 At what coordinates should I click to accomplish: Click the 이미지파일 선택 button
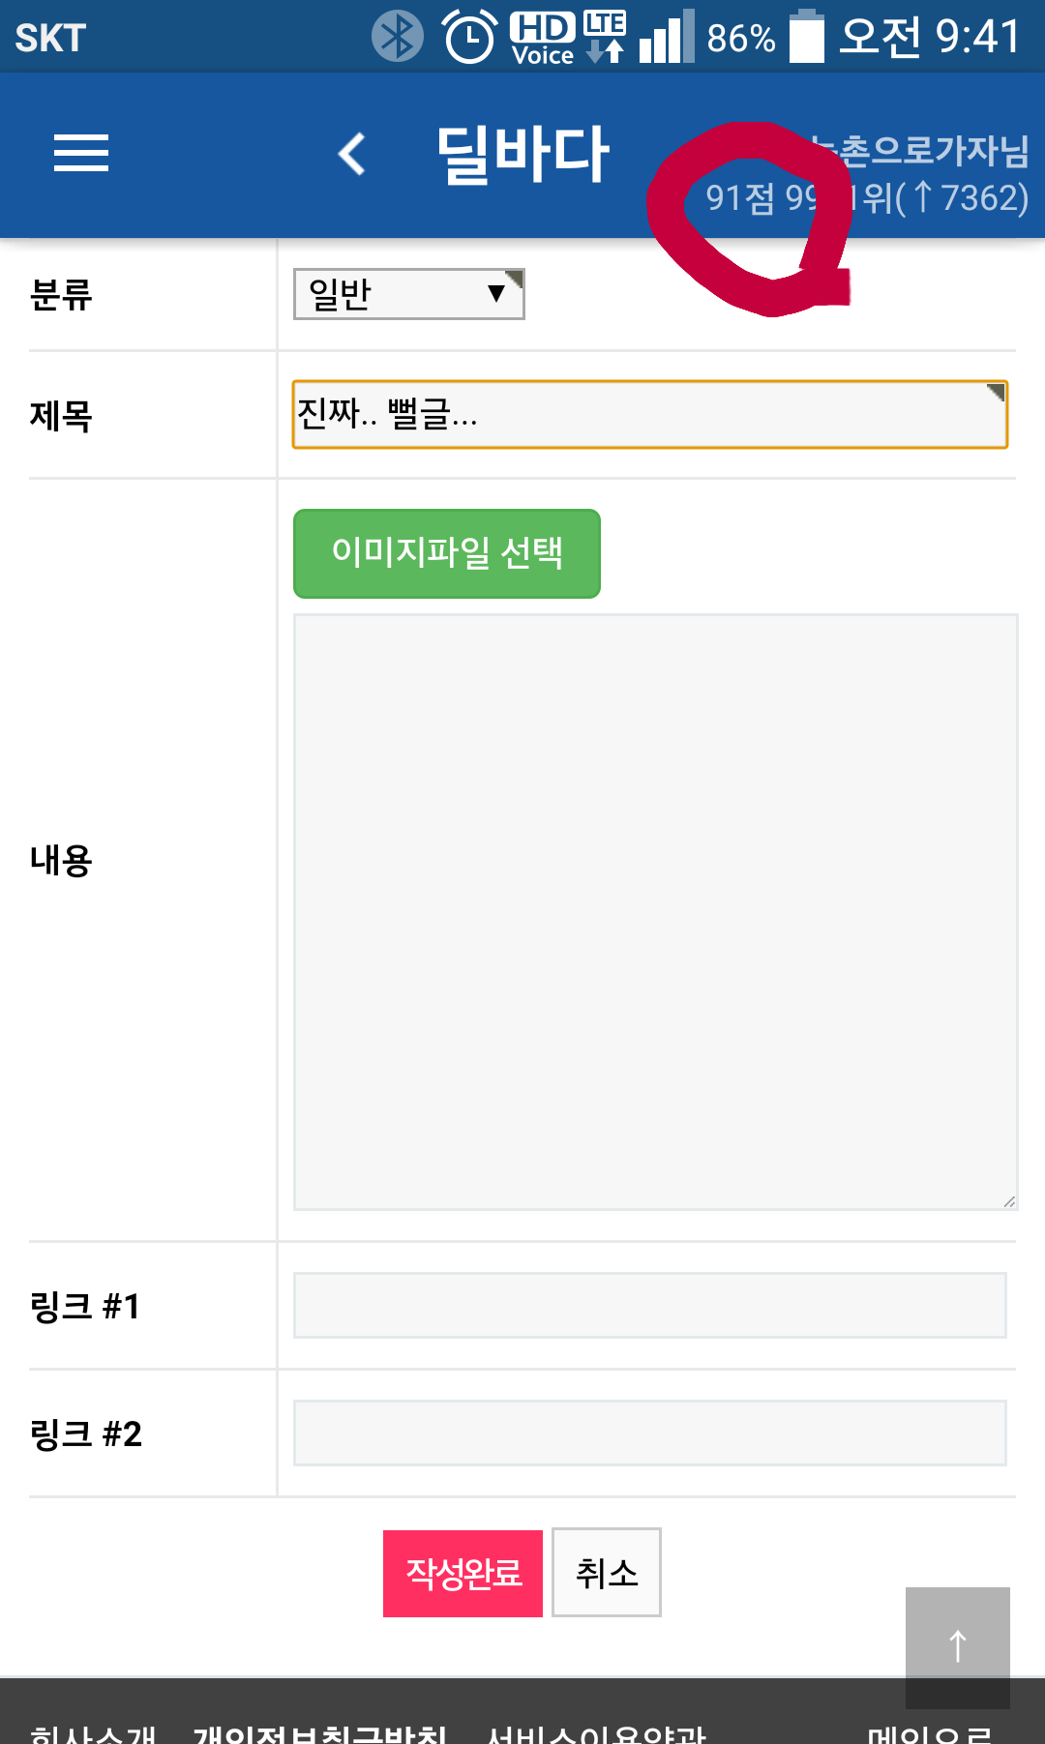pyautogui.click(x=447, y=553)
